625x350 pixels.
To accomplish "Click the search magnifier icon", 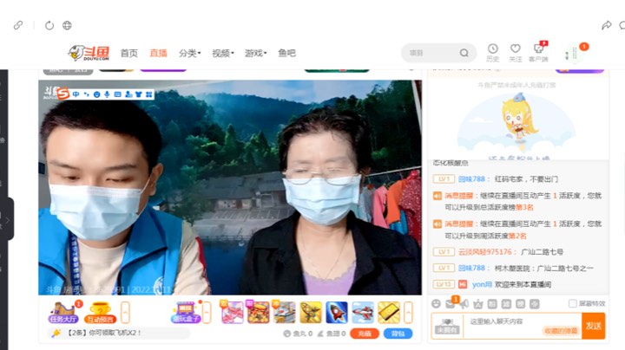I will (464, 53).
